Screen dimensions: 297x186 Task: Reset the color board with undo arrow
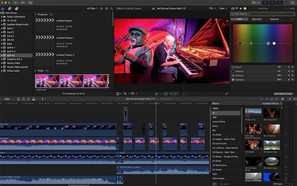point(292,19)
